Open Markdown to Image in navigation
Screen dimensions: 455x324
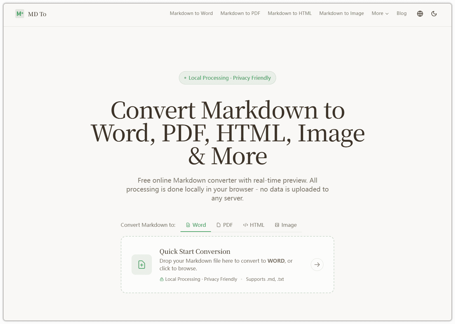[x=342, y=13]
